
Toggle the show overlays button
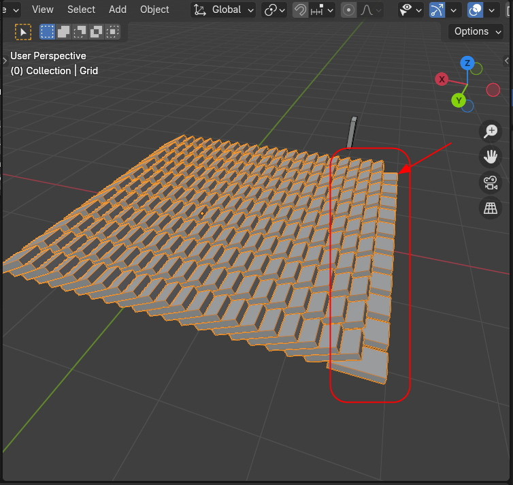click(x=475, y=10)
